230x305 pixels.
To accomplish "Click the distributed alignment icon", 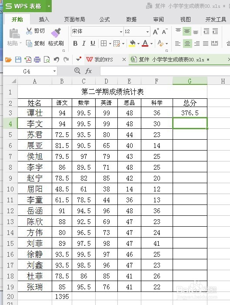I will tap(214, 44).
